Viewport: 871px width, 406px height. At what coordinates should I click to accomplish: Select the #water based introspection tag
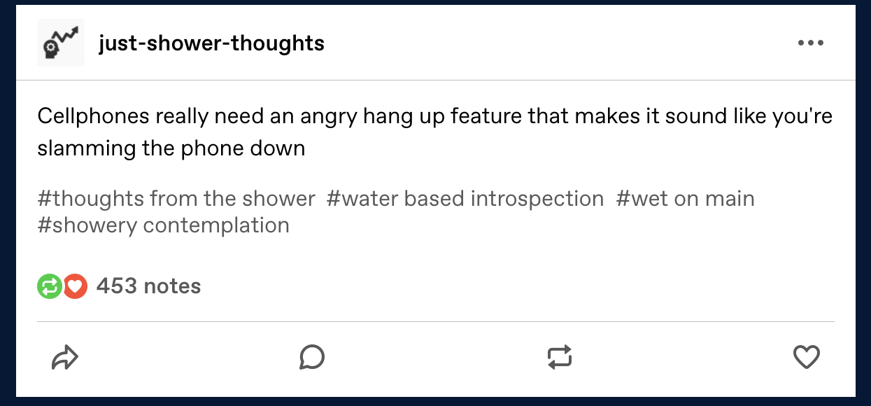465,199
